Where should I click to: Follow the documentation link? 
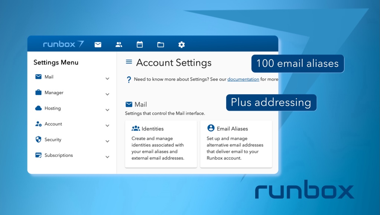coord(243,79)
